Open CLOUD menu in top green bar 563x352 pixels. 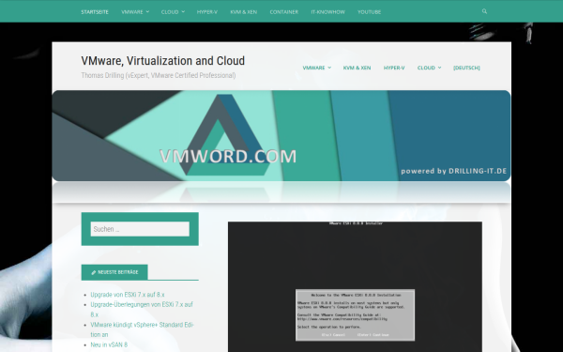tap(170, 12)
